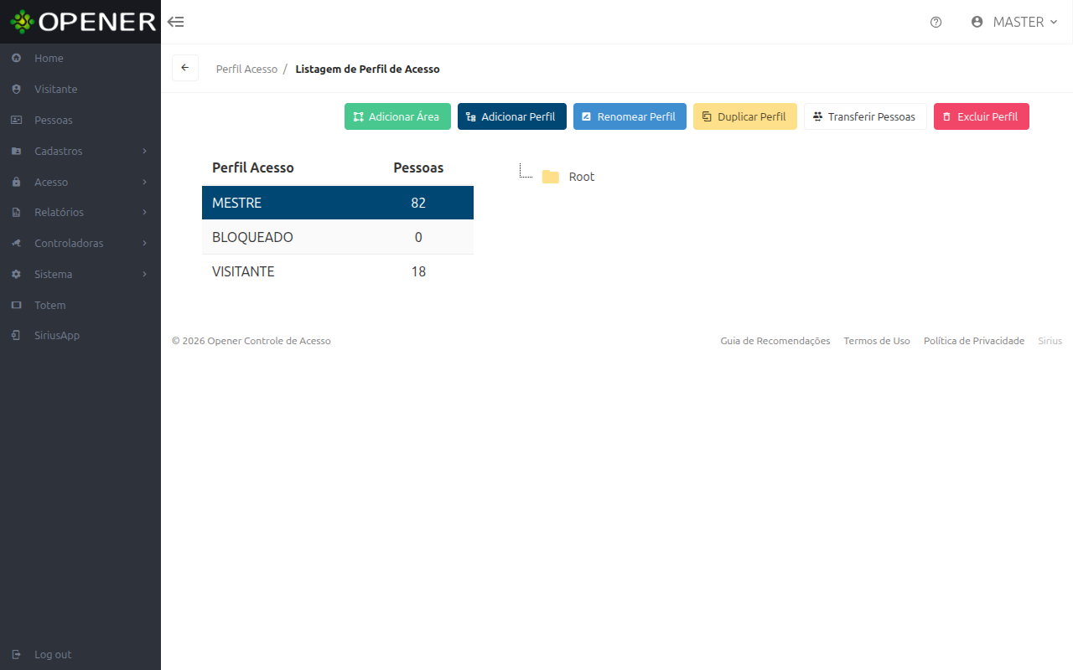Open the Termos de Uso link

(x=877, y=341)
